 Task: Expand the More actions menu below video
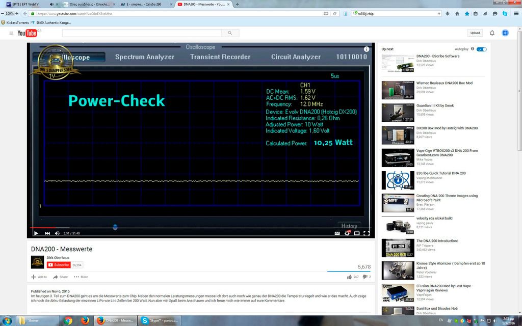click(81, 277)
